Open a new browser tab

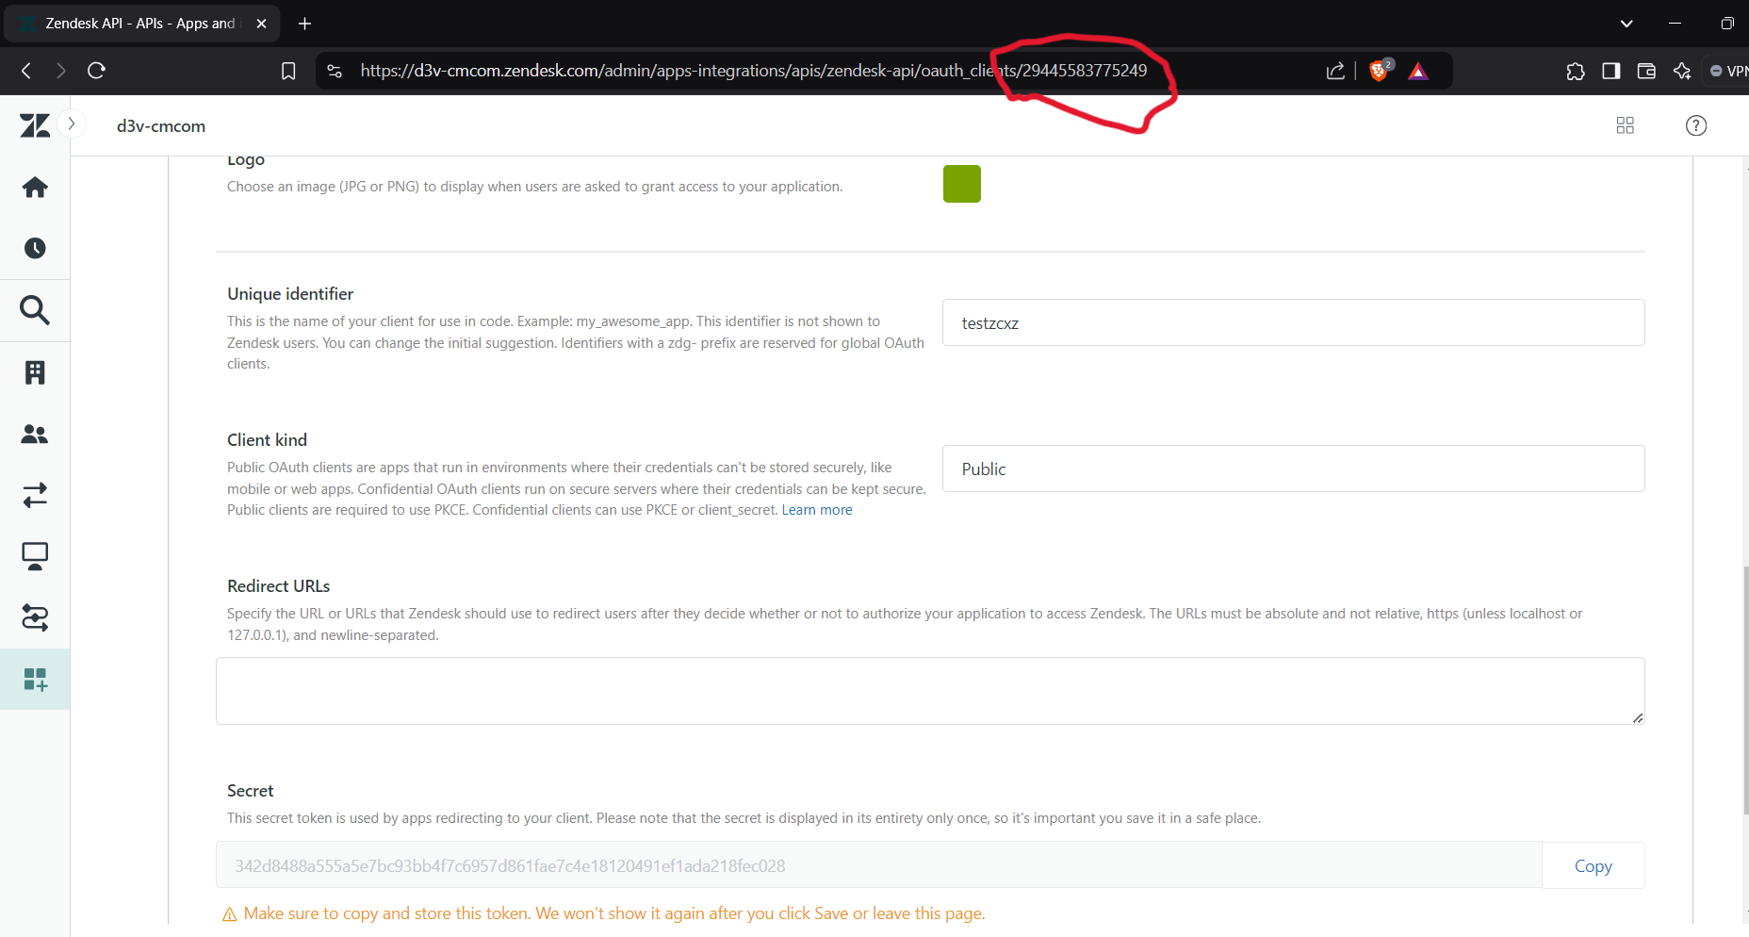pyautogui.click(x=304, y=24)
